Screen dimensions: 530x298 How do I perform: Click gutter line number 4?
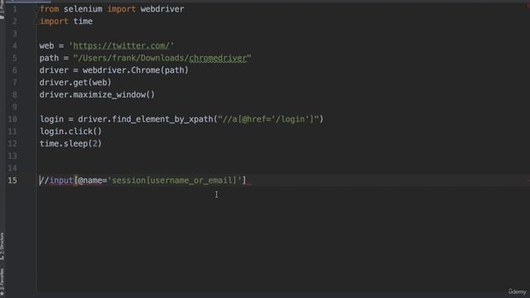[15, 46]
